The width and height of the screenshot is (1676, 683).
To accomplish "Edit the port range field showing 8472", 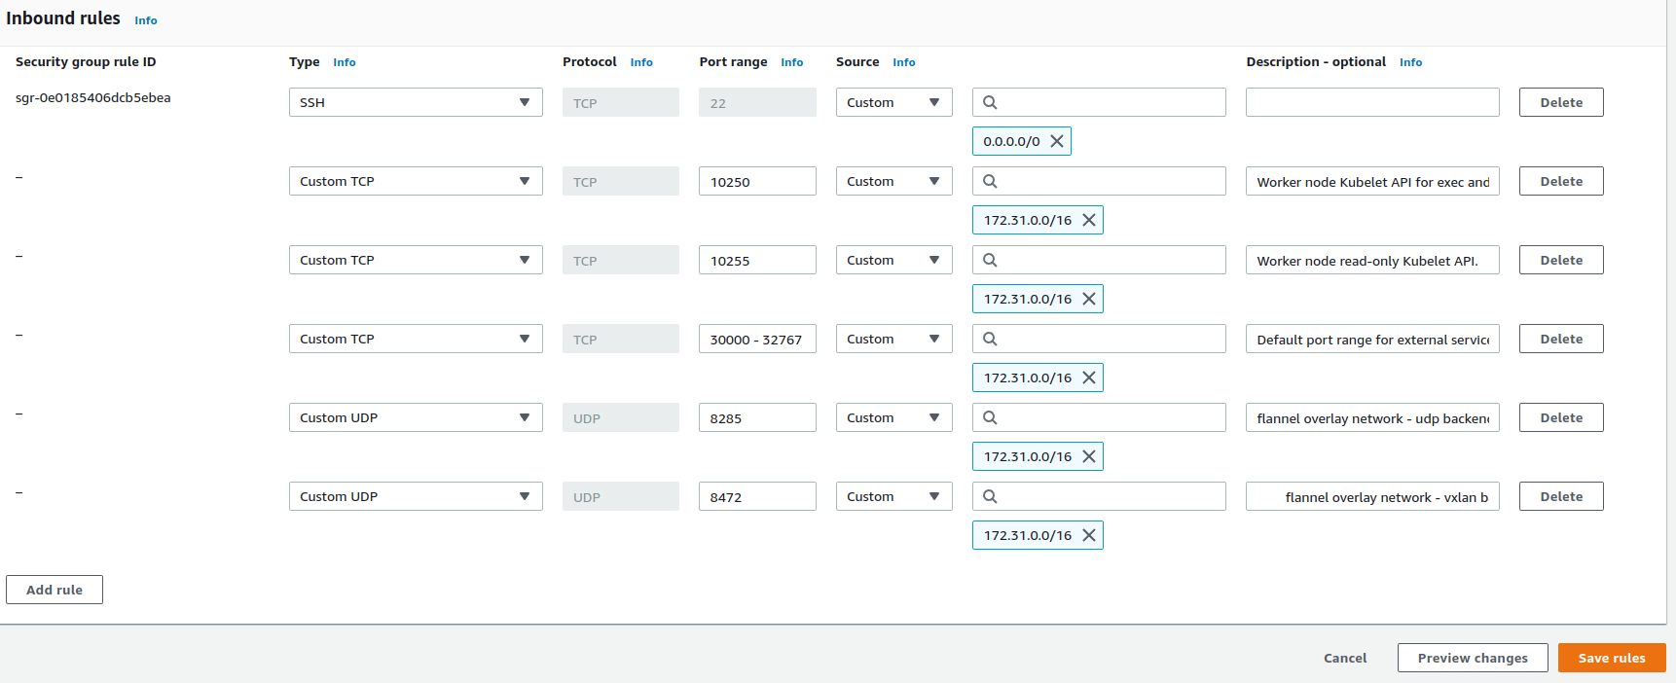I will pos(757,496).
